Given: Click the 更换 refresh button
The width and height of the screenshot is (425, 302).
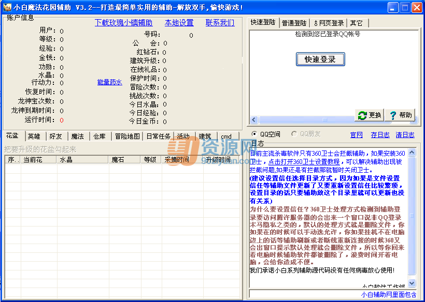Looking at the screenshot, I should [369, 115].
